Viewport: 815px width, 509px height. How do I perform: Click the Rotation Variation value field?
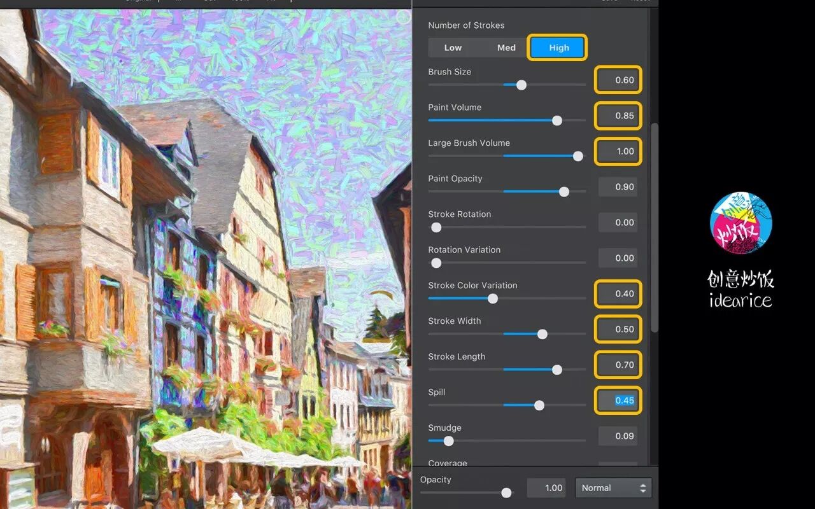[x=618, y=258]
